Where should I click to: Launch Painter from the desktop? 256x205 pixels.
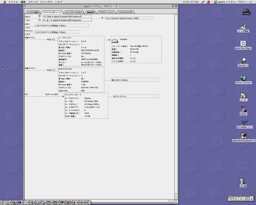pyautogui.click(x=243, y=110)
